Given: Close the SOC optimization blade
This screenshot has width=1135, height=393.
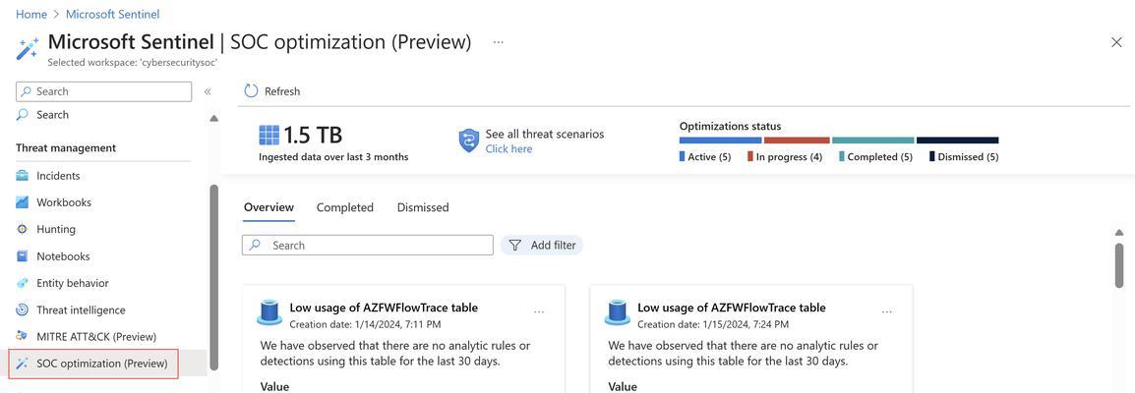Looking at the screenshot, I should pos(1116,42).
